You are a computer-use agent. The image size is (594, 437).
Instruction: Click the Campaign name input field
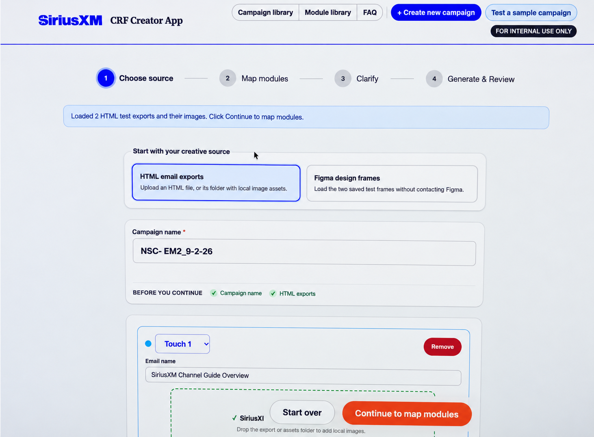coord(304,252)
